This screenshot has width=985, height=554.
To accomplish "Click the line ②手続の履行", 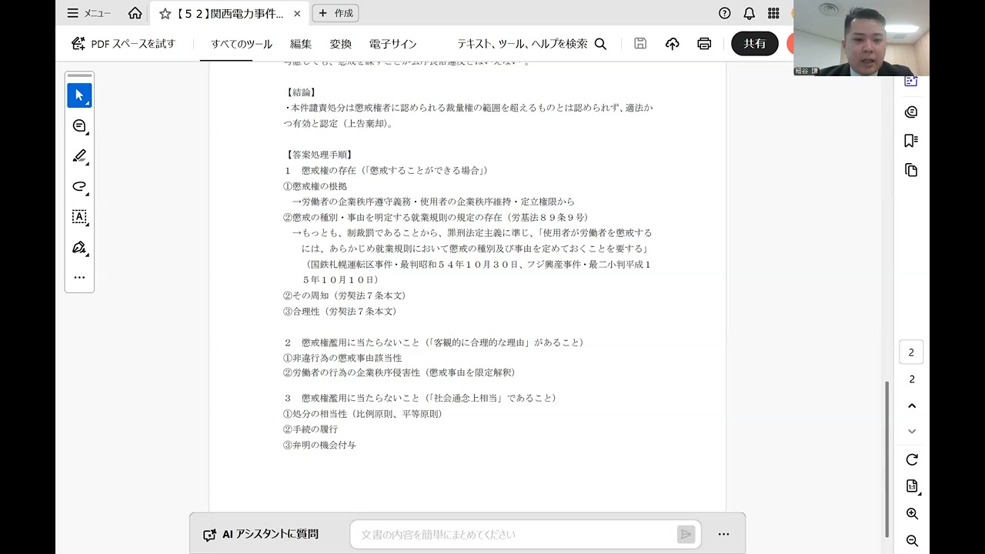I will 311,429.
